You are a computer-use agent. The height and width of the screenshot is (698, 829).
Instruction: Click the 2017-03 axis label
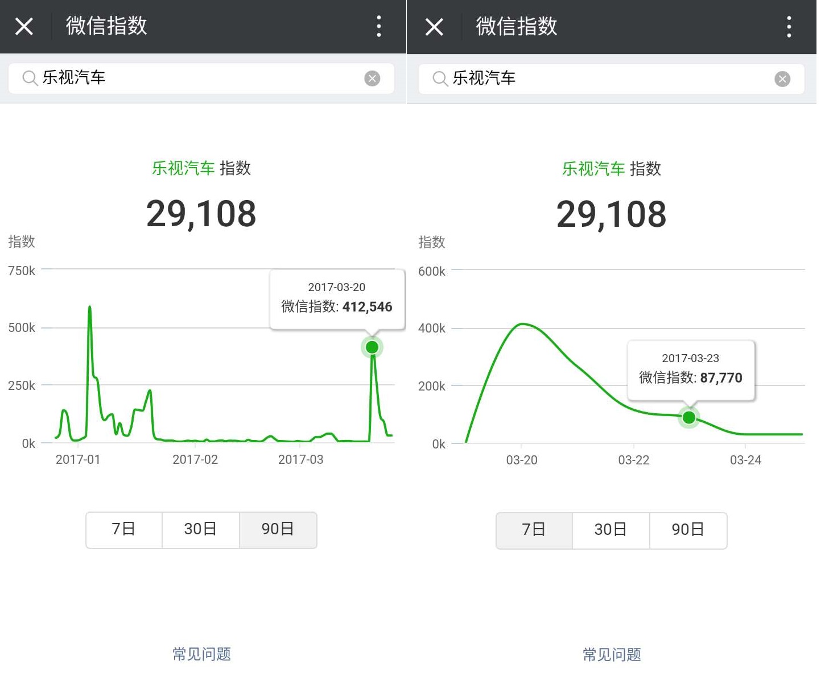click(300, 459)
